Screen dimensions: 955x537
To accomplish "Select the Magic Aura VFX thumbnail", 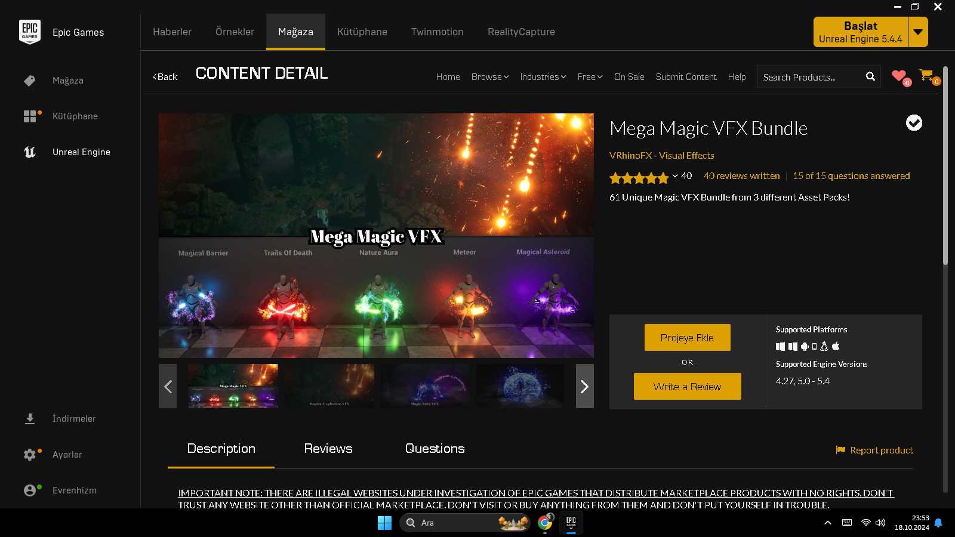I will [425, 386].
